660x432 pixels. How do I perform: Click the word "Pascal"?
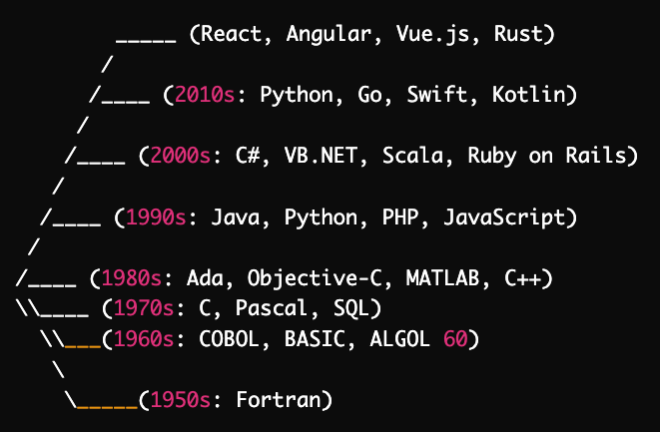(x=272, y=308)
